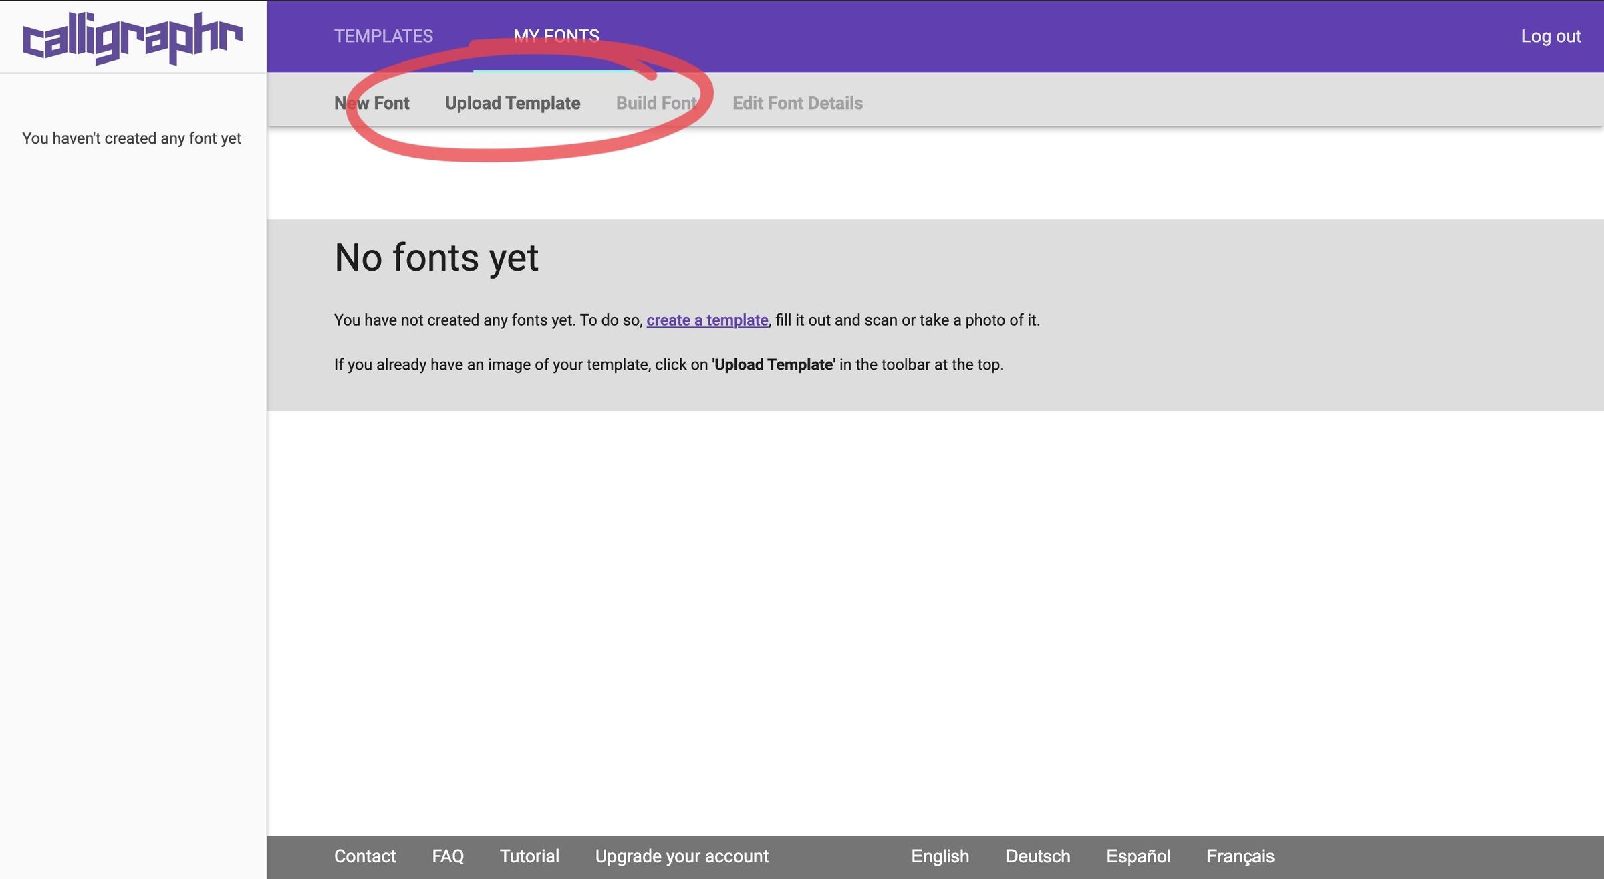Switch interface language to Français
Screen dimensions: 1604x879
point(1240,856)
